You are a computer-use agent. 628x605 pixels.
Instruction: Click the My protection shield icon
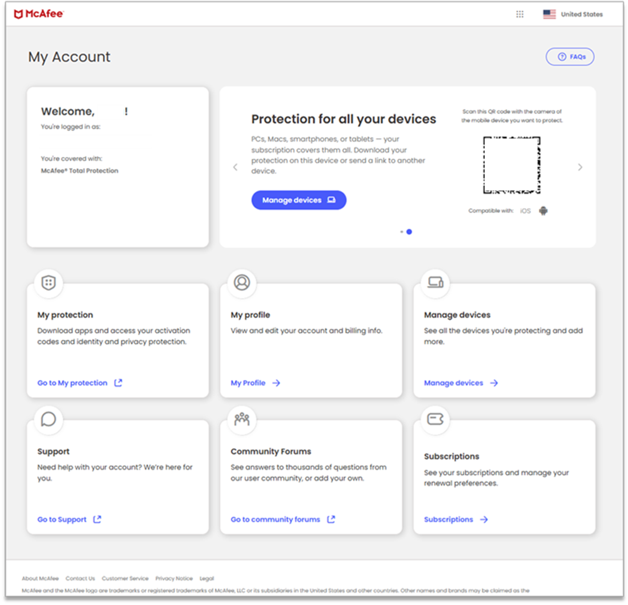[x=49, y=283]
